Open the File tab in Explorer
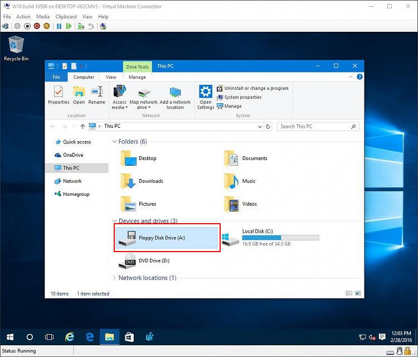The height and width of the screenshot is (357, 418). [56, 77]
